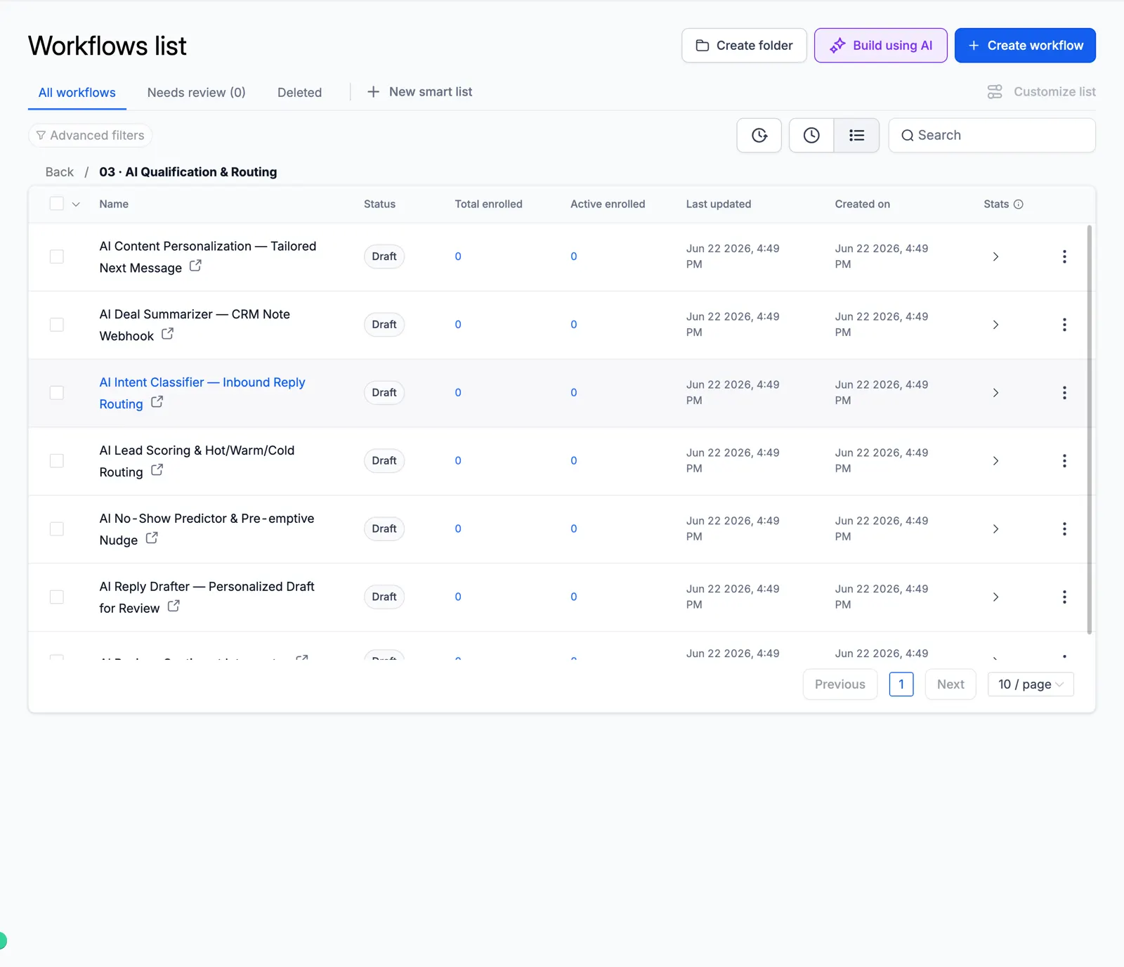Open three-dot menu for AI No-Show Predictor
Screen dimensions: 1124x967
coord(1064,529)
